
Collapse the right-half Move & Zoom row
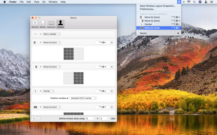click(x=40, y=67)
